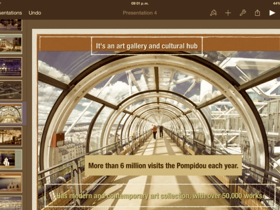Image resolution: width=280 pixels, height=210 pixels.
Task: Tap the Share export icon
Action: (257, 13)
